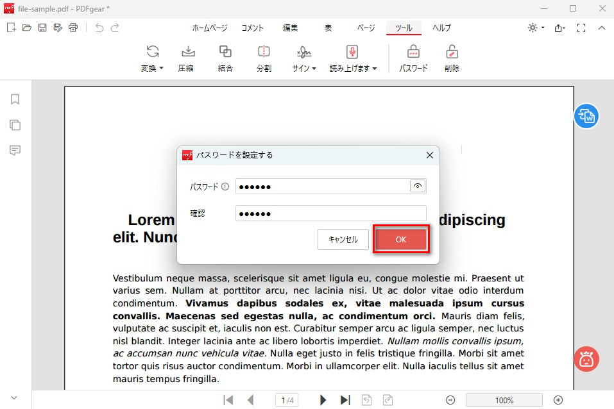The height and width of the screenshot is (409, 614).
Task: Rotate page counterclockwise icon
Action: coord(366,400)
